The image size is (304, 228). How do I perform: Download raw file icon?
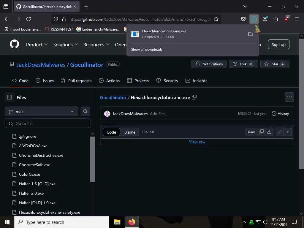(269, 132)
